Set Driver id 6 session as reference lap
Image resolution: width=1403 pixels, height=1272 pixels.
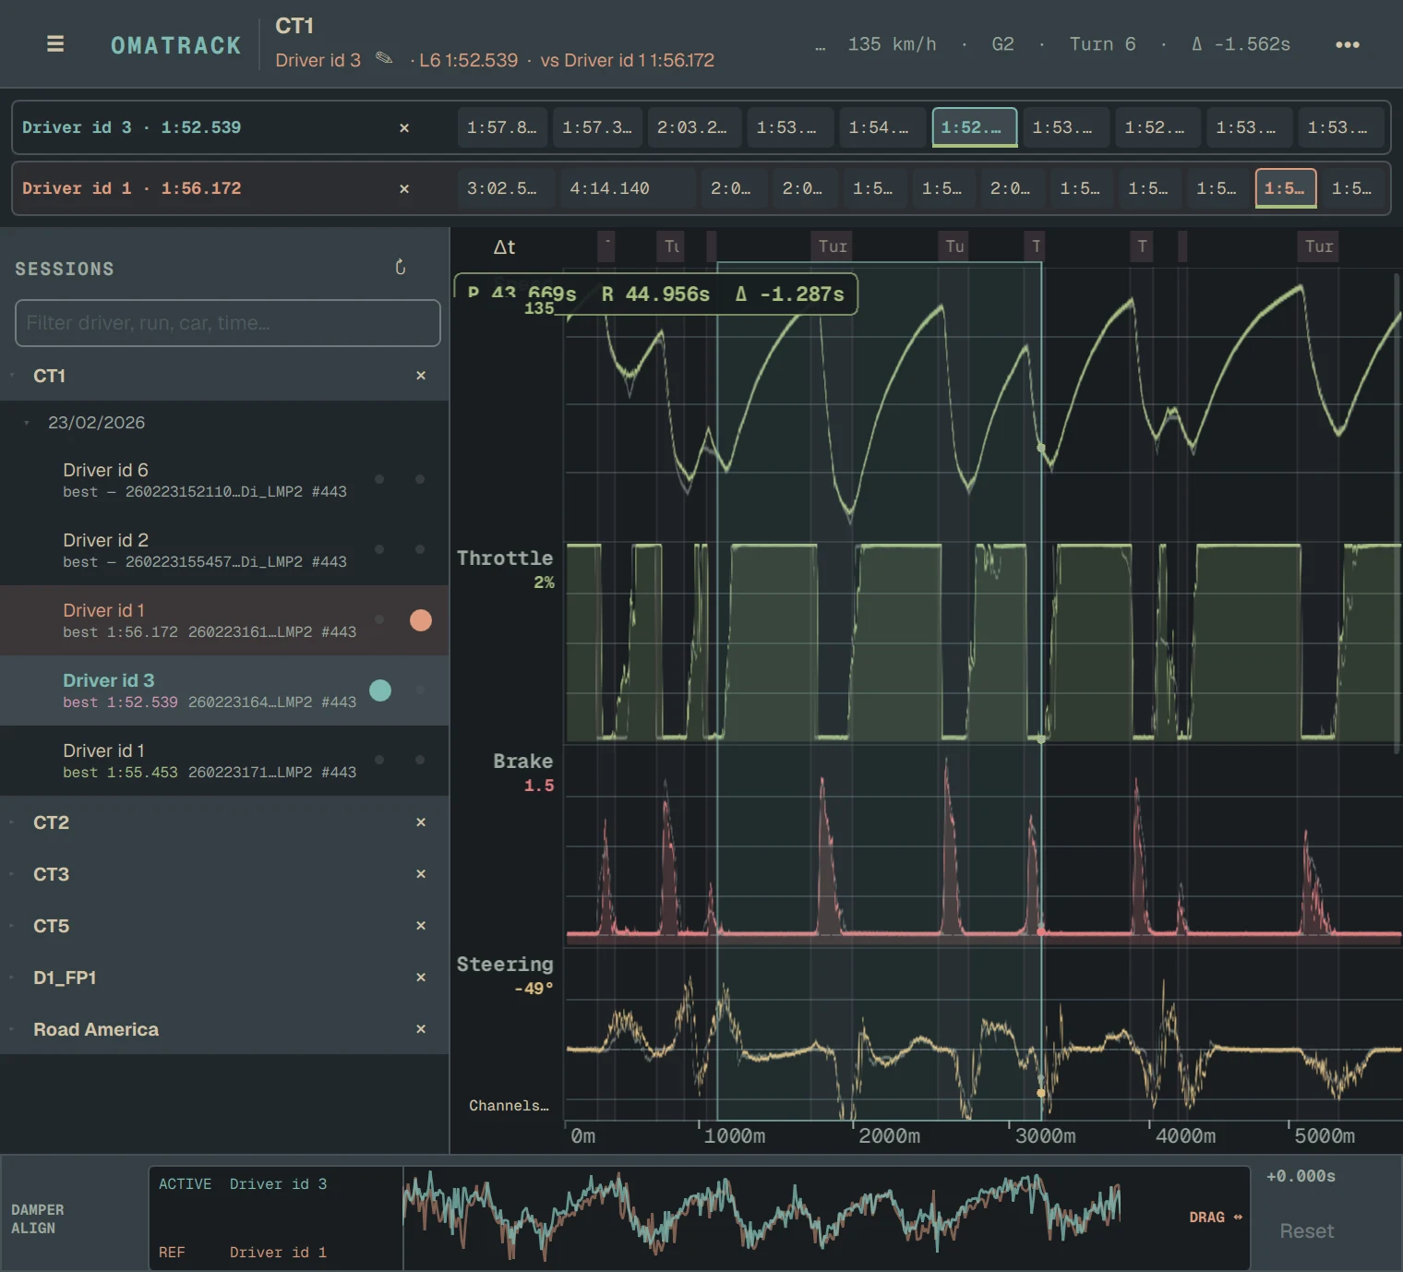421,479
